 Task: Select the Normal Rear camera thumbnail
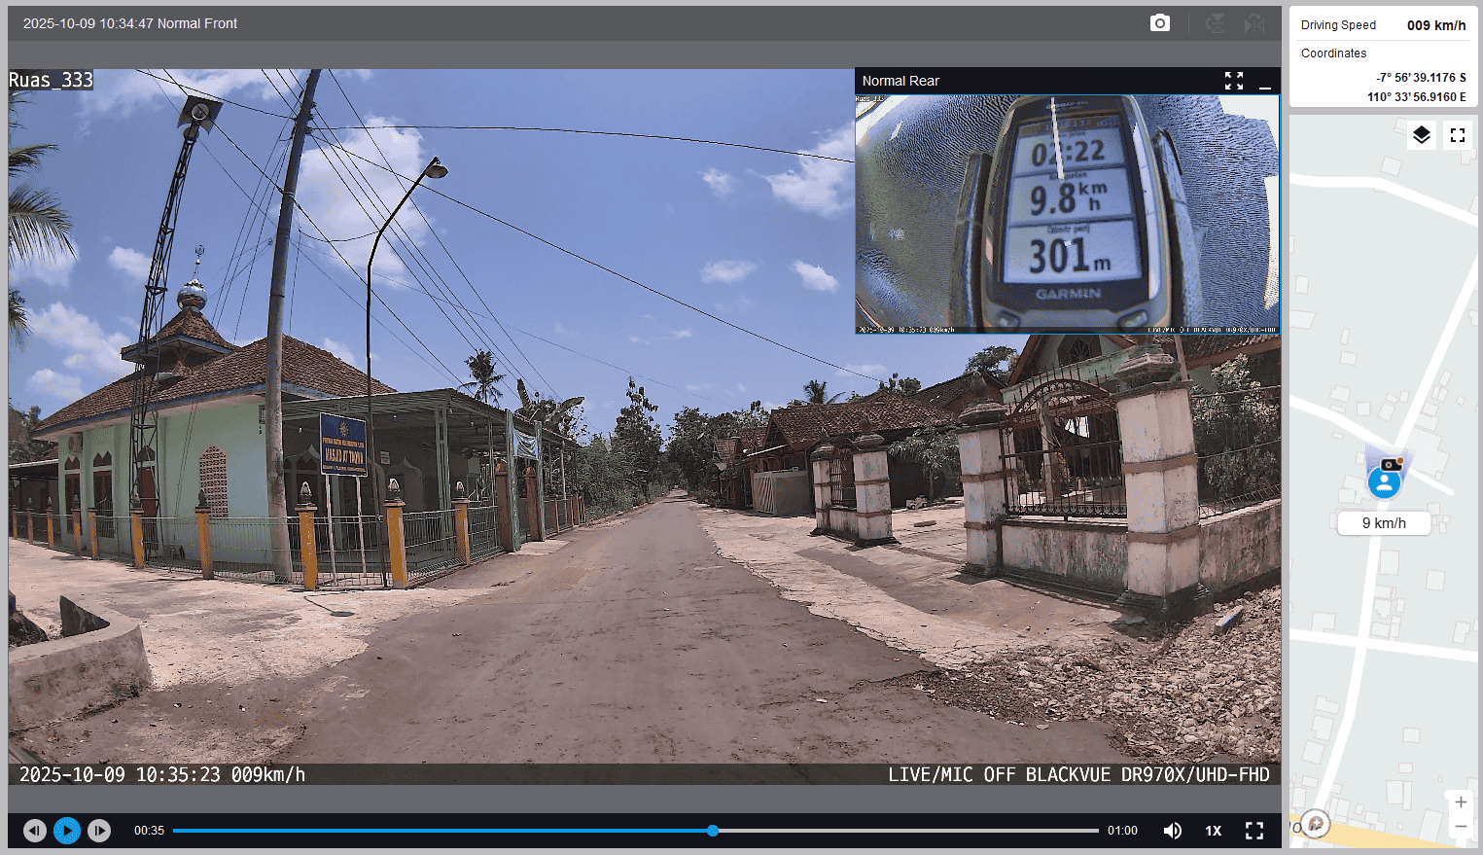pos(1067,214)
